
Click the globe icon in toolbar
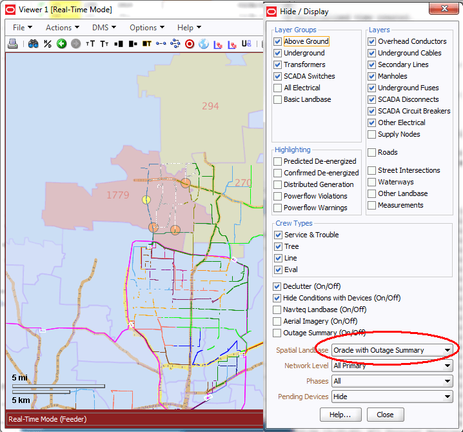point(203,44)
